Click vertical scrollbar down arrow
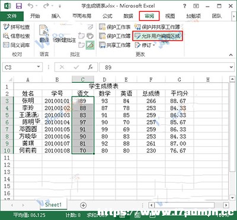 [x=232, y=198]
